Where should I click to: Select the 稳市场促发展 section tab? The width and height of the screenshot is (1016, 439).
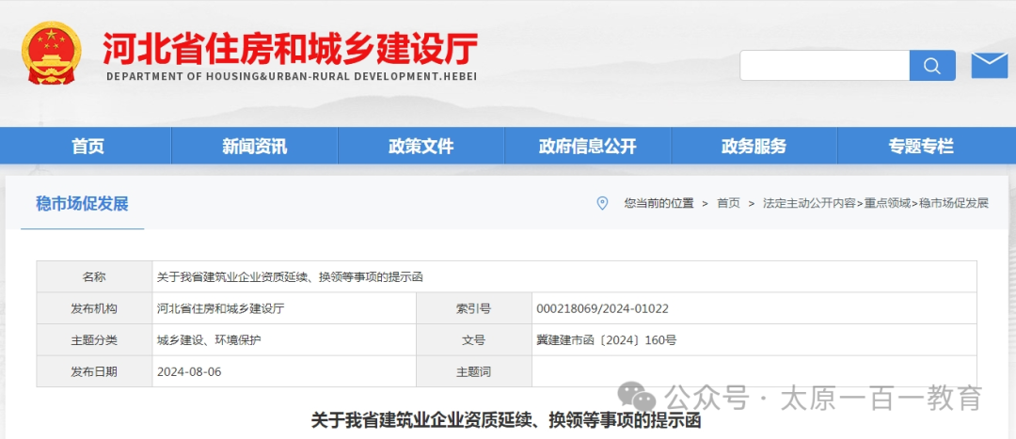82,204
